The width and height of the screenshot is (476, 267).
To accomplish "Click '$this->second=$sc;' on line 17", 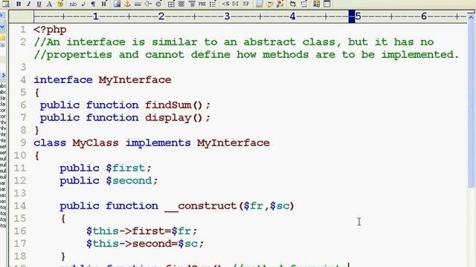I will (145, 244).
